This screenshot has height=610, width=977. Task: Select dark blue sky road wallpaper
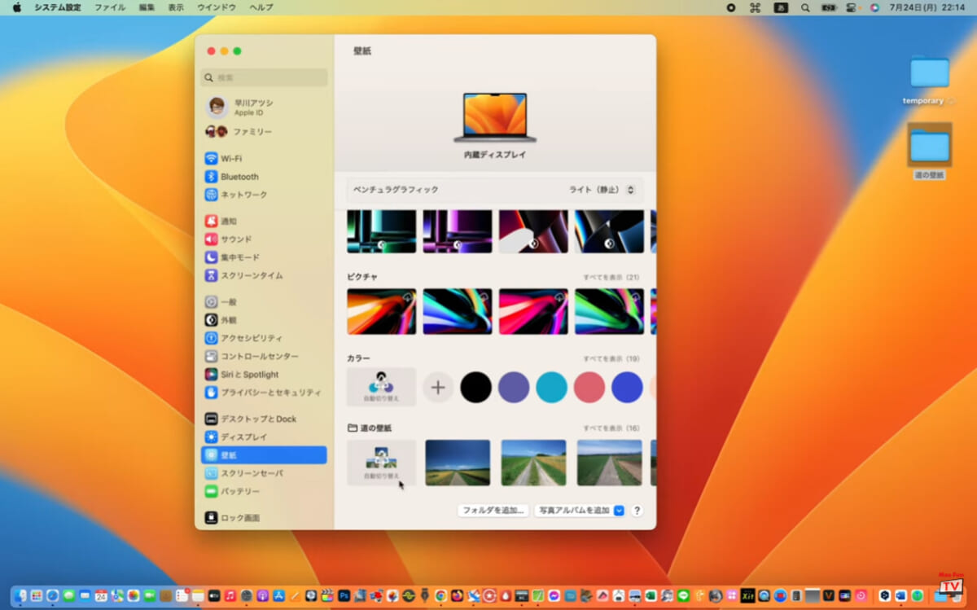(x=458, y=463)
